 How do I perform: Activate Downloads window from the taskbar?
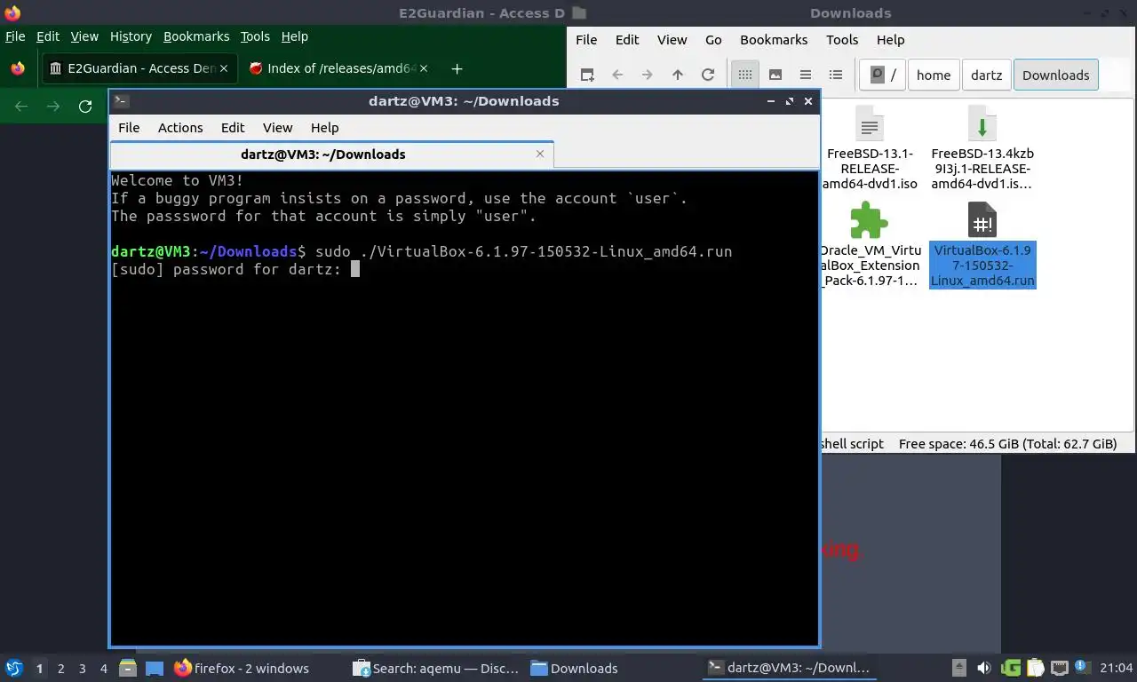tap(613, 669)
